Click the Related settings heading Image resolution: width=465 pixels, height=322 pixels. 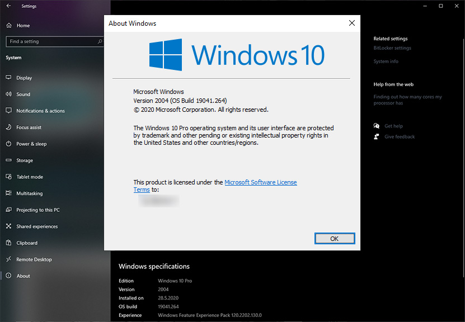[x=391, y=39]
